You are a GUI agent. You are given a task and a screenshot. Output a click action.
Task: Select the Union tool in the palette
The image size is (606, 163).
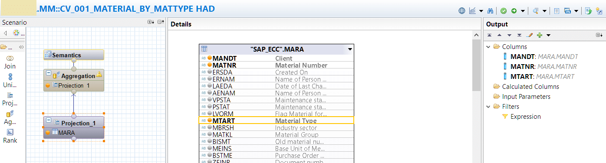(x=10, y=81)
